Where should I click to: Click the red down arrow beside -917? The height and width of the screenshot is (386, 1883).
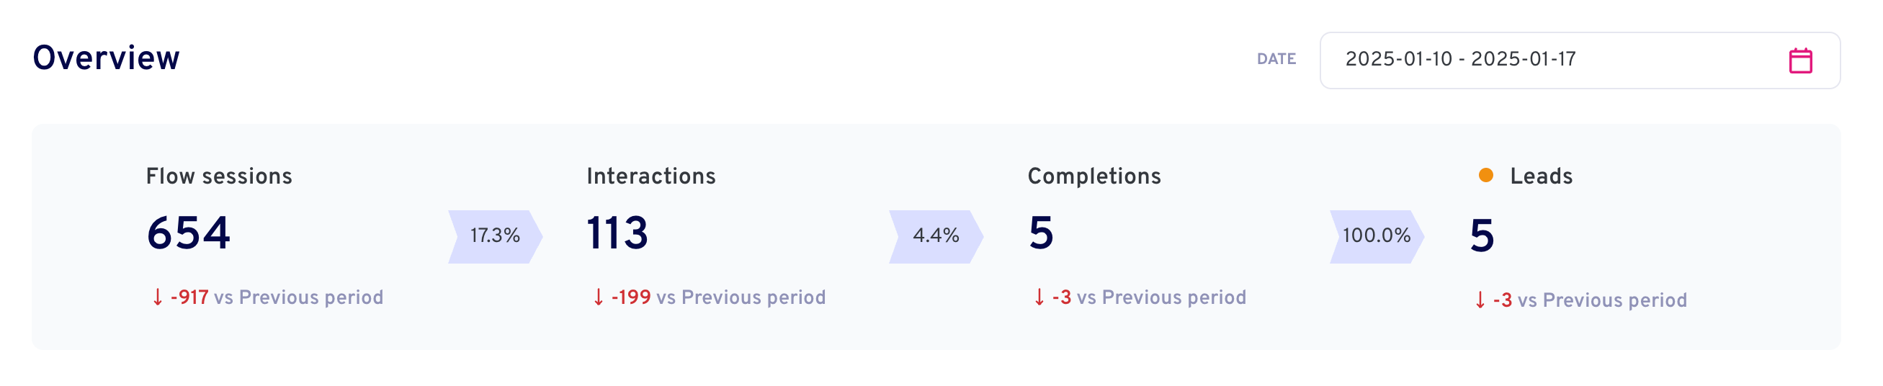(157, 297)
